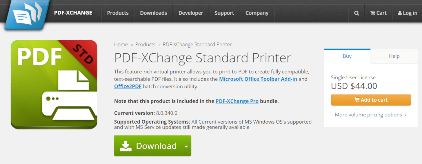Open the Developer menu
This screenshot has height=164, width=422.
(x=191, y=13)
